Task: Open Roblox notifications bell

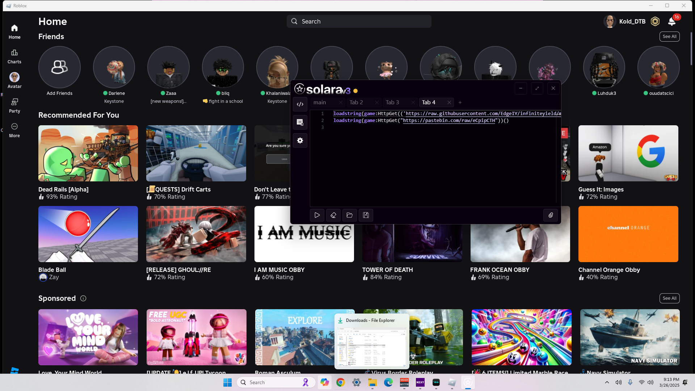Action: coord(672,22)
